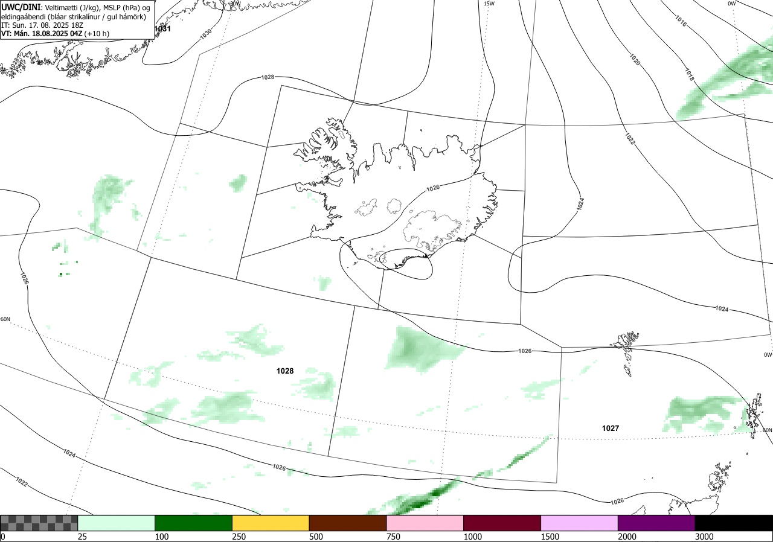Choose the dark purple 2000–3000 legend swatch
Screen dimensions: 773x542
(x=656, y=523)
